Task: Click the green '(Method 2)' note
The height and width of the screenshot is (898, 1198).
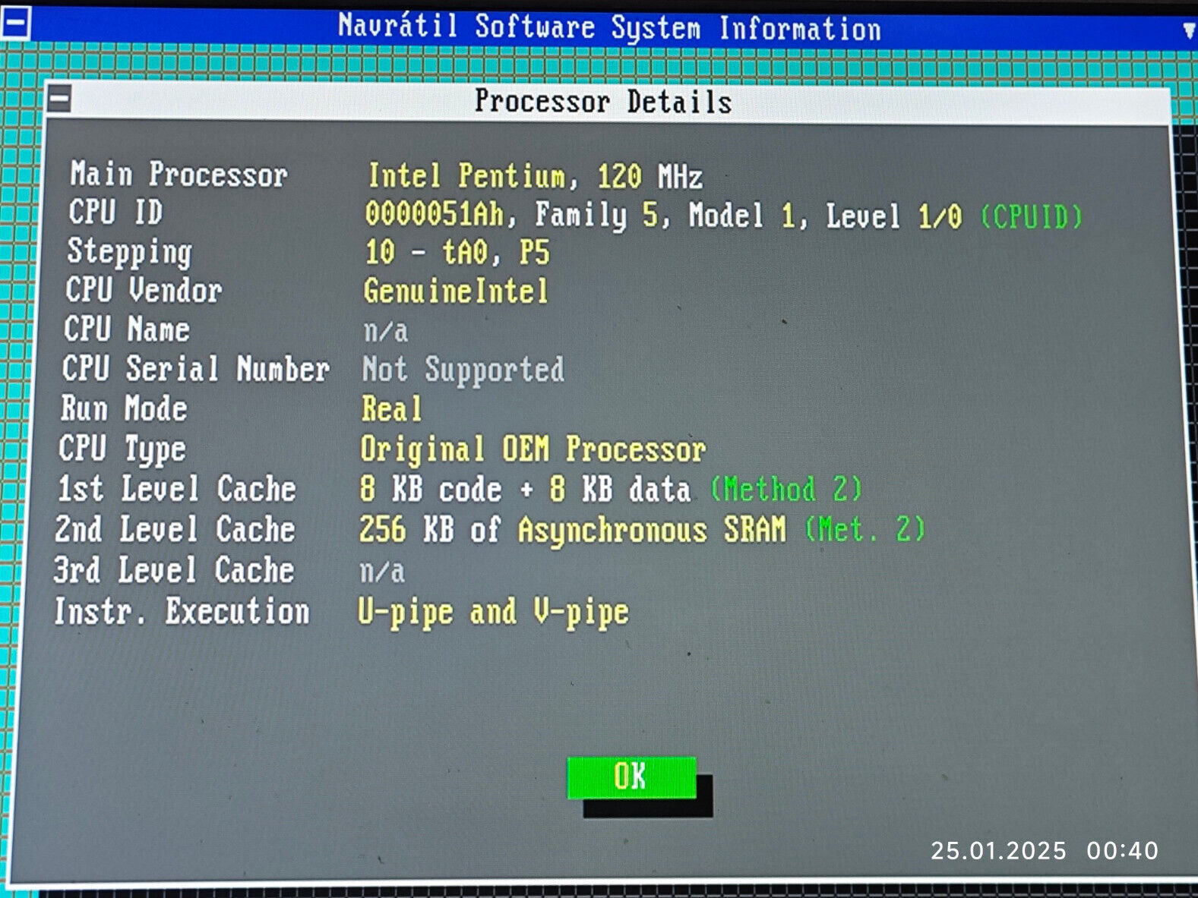Action: click(787, 489)
